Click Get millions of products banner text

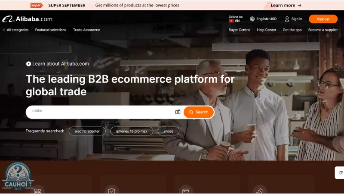(137, 5)
